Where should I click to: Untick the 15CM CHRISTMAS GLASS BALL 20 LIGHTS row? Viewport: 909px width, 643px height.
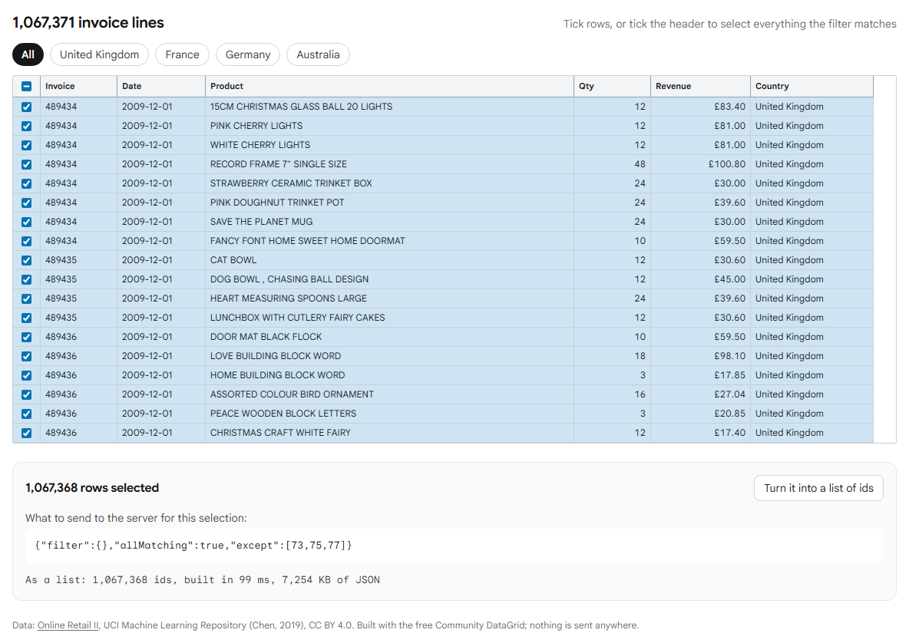(x=27, y=107)
